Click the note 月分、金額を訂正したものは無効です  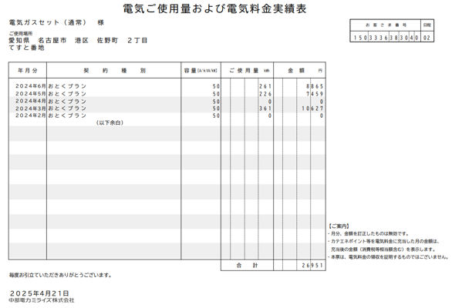pyautogui.click(x=368, y=234)
